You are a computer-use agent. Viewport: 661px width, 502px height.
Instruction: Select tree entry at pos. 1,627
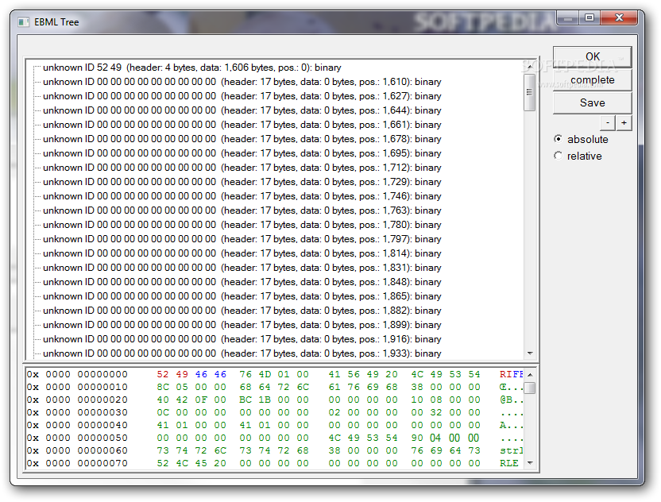tap(242, 96)
